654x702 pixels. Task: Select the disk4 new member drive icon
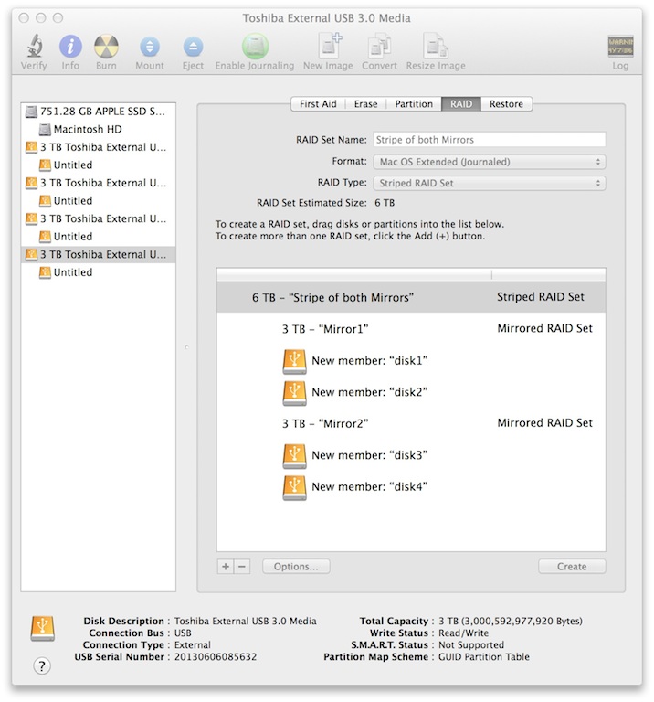pos(294,487)
